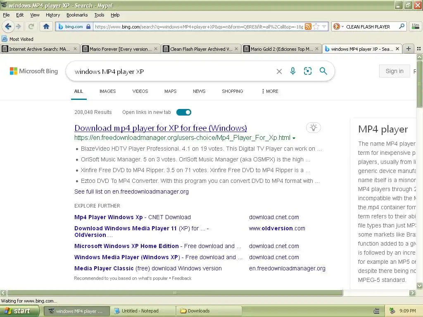Submit search with Bing magnifier icon
Viewport: 423px width, 317px height.
pyautogui.click(x=323, y=71)
